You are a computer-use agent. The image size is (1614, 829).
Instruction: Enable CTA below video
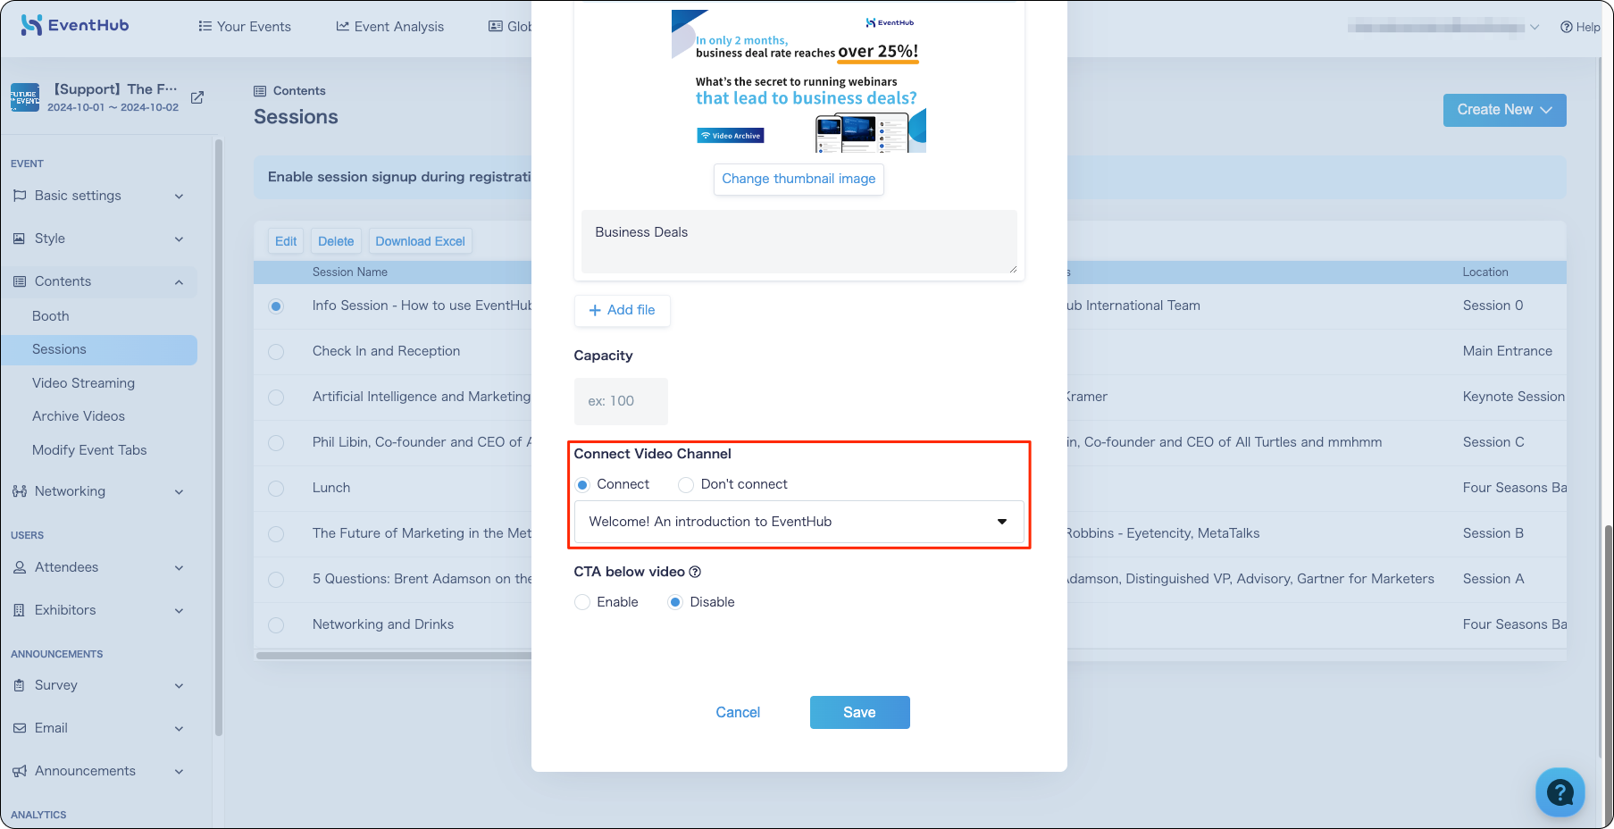(582, 602)
